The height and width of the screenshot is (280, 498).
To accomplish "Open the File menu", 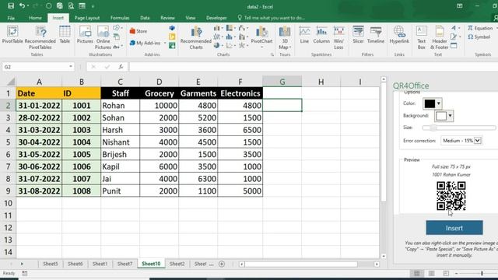I will point(11,18).
